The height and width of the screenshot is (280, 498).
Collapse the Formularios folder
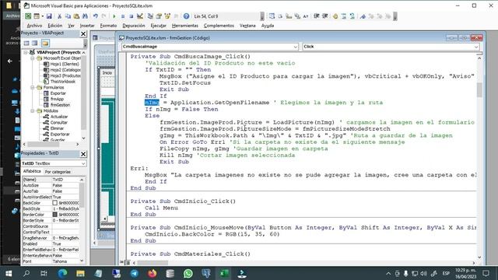point(33,87)
